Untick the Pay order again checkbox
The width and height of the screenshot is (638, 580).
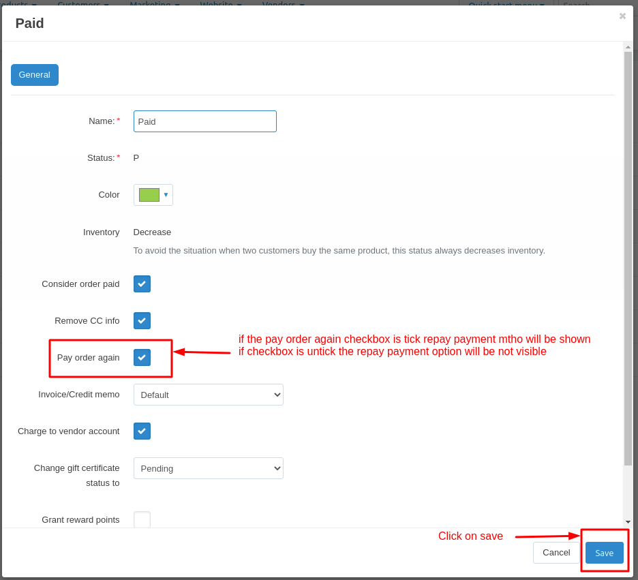[x=142, y=358]
